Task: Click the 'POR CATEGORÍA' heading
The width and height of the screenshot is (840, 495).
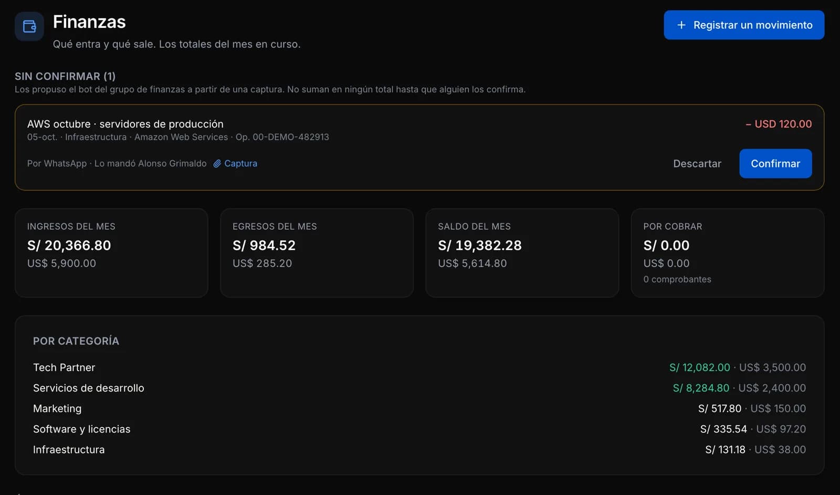Action: pos(76,341)
